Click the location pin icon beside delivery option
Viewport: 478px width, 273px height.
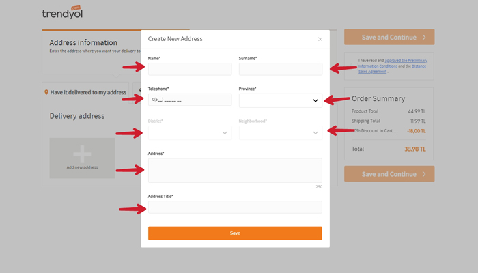click(46, 92)
